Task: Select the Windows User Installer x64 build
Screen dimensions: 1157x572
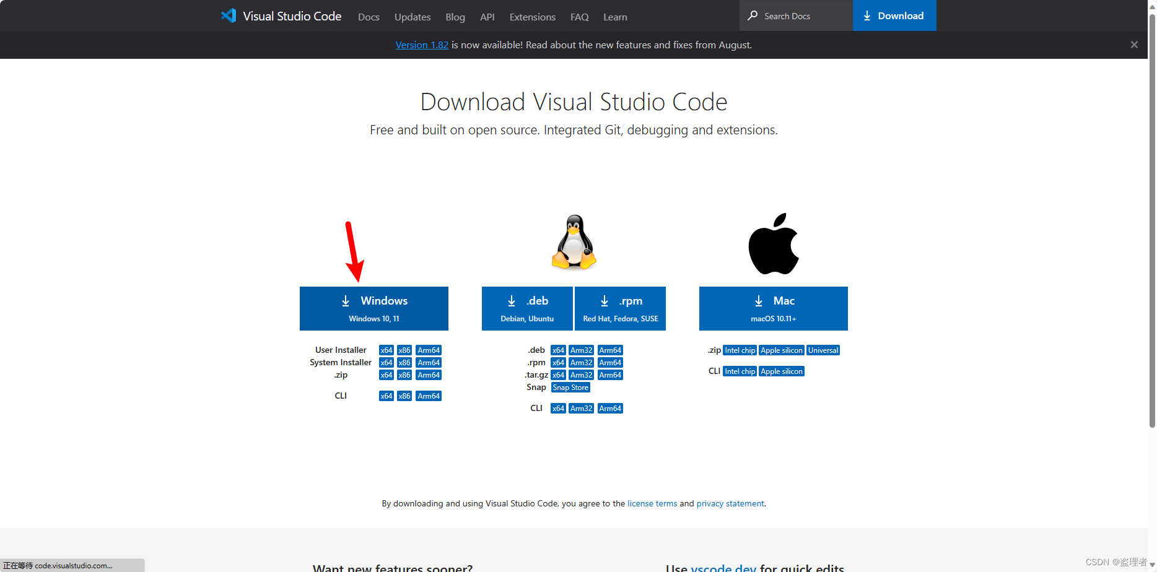Action: tap(386, 350)
